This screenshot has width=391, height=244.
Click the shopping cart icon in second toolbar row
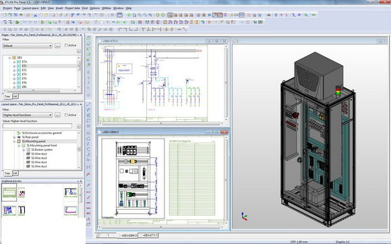tap(255, 22)
